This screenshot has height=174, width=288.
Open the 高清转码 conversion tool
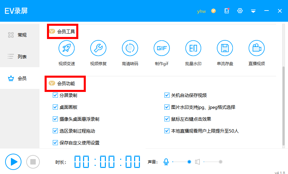(130, 48)
